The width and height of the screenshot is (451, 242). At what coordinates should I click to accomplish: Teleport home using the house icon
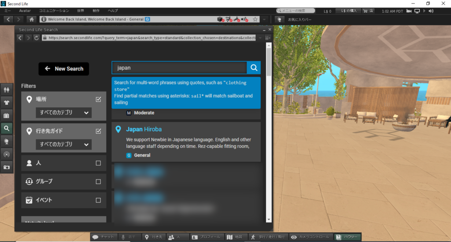[32, 19]
